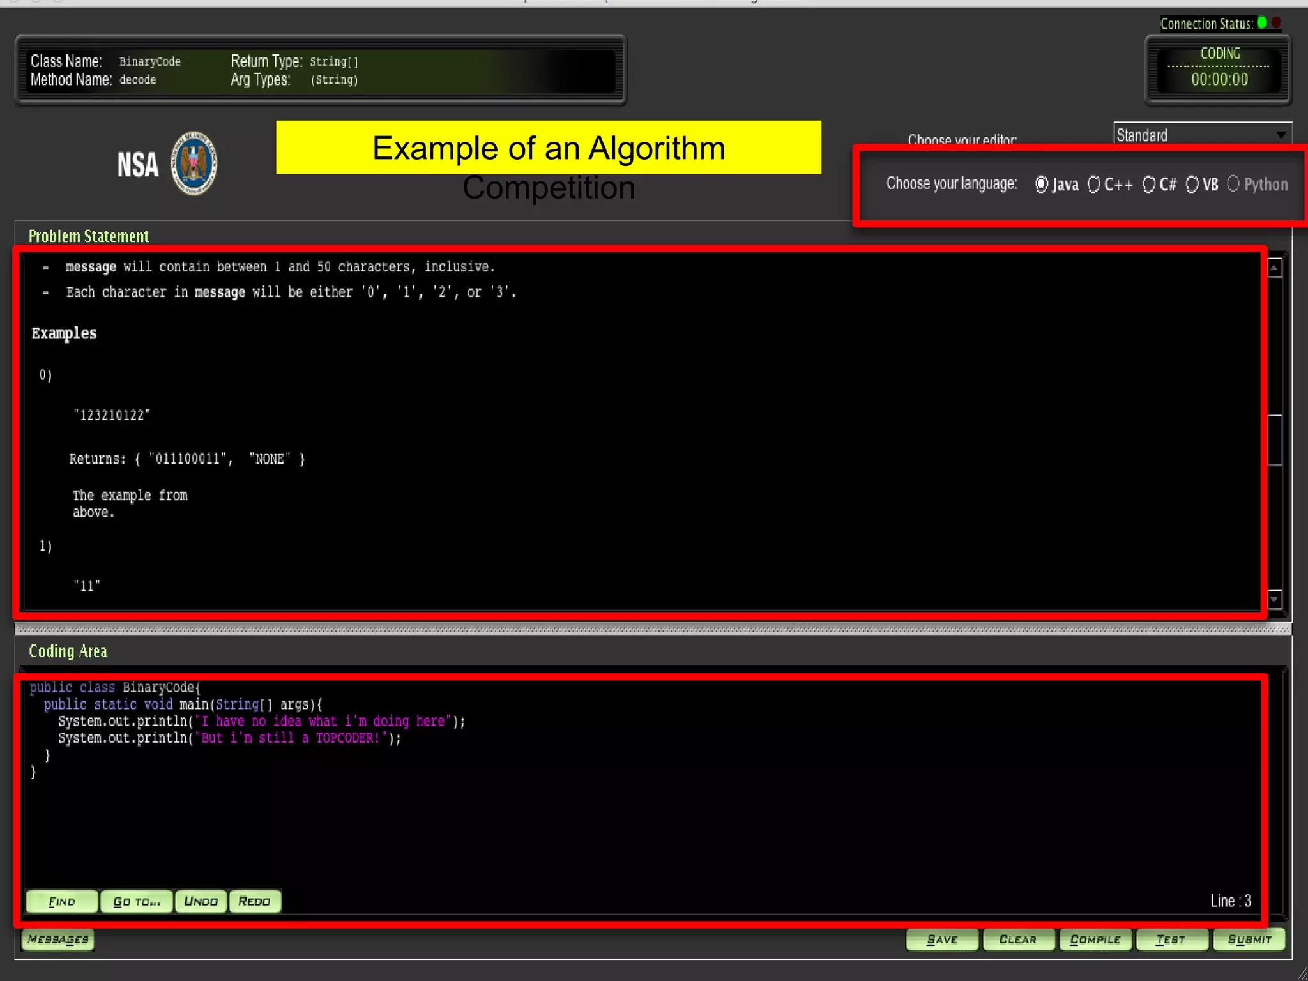1308x981 pixels.
Task: Open the Standard editor dropdown
Action: click(x=1202, y=135)
